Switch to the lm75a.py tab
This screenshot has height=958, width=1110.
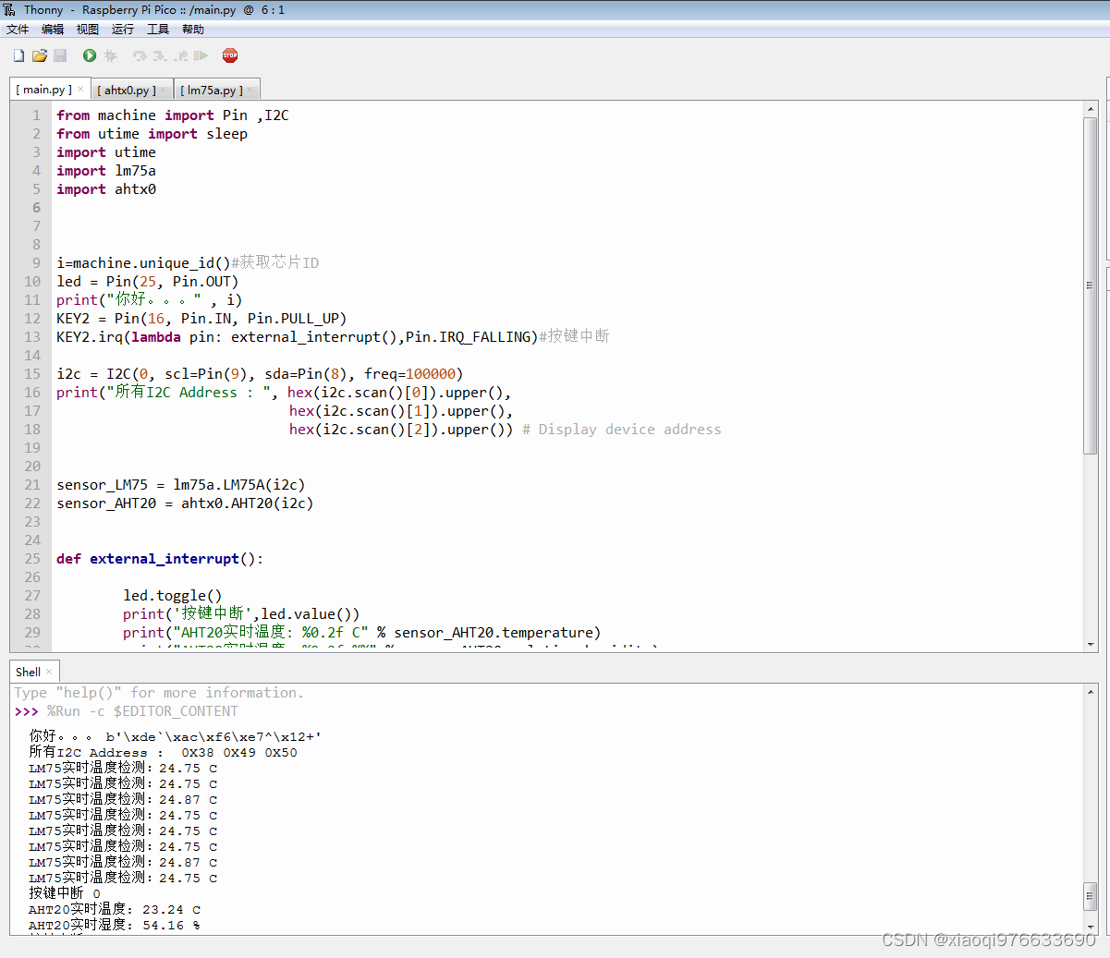click(x=212, y=90)
